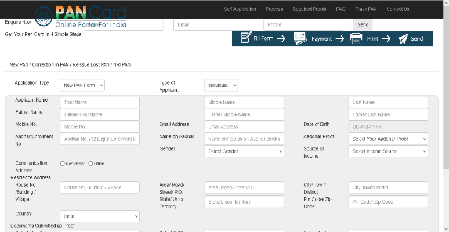Click the State/Union Territory field
The height and width of the screenshot is (232, 449).
244,202
